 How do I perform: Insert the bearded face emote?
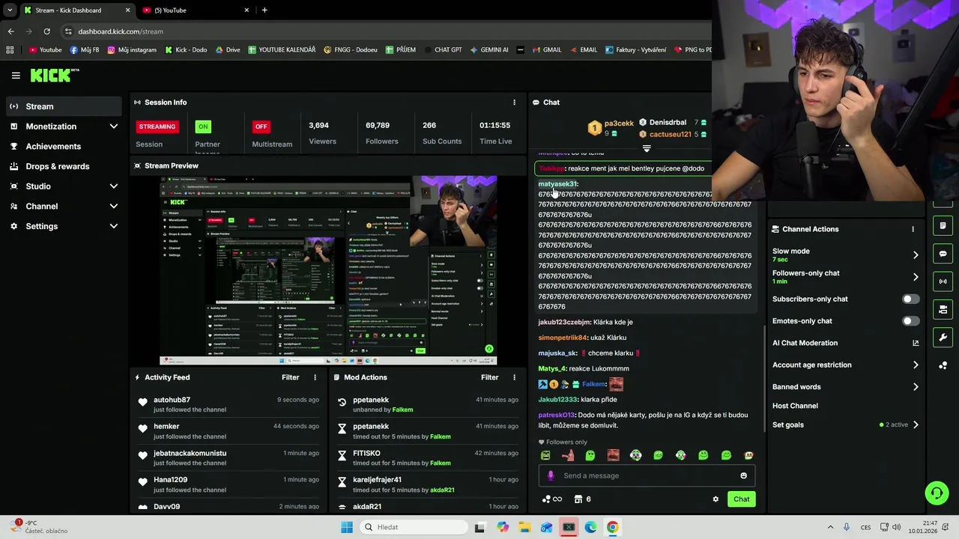pyautogui.click(x=613, y=455)
